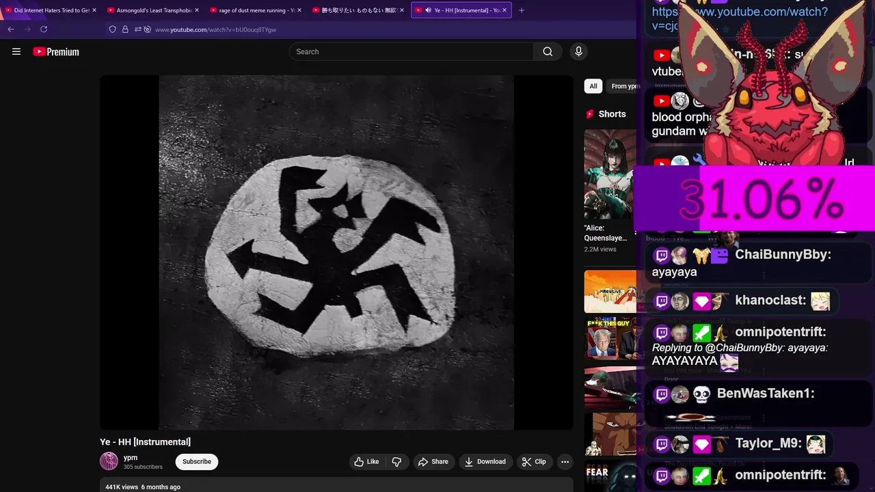
Task: Click the video title Ye - HH [Instrumental]
Action: 145,442
